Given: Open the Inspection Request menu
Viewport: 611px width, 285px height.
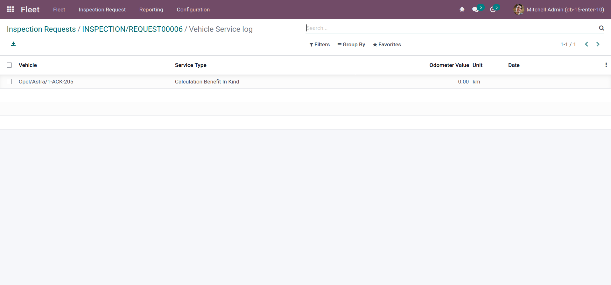Looking at the screenshot, I should tap(102, 10).
